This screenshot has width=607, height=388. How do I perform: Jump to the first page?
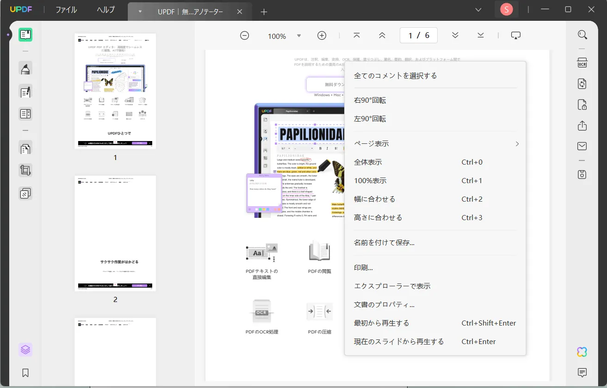pos(357,36)
